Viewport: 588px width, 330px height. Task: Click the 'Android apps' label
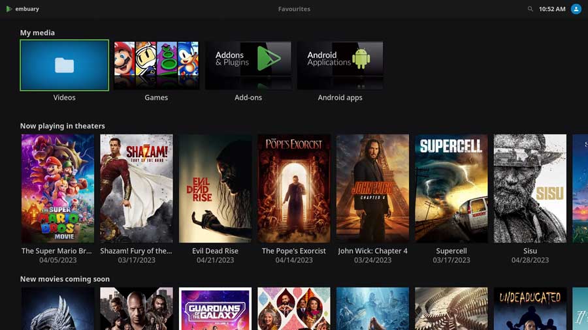[340, 97]
